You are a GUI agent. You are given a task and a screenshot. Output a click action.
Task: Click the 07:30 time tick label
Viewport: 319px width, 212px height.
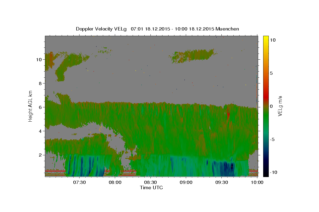(x=79, y=182)
